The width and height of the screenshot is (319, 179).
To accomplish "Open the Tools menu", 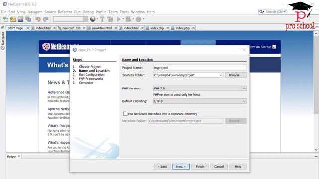I will (x=124, y=12).
